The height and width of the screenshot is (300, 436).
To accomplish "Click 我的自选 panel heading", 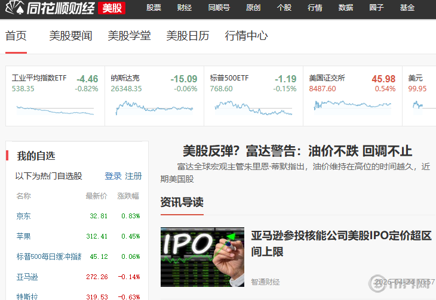I will 36,156.
